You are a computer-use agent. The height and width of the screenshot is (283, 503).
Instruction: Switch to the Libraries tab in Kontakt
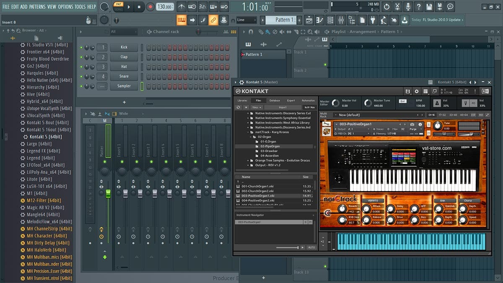[x=242, y=101]
